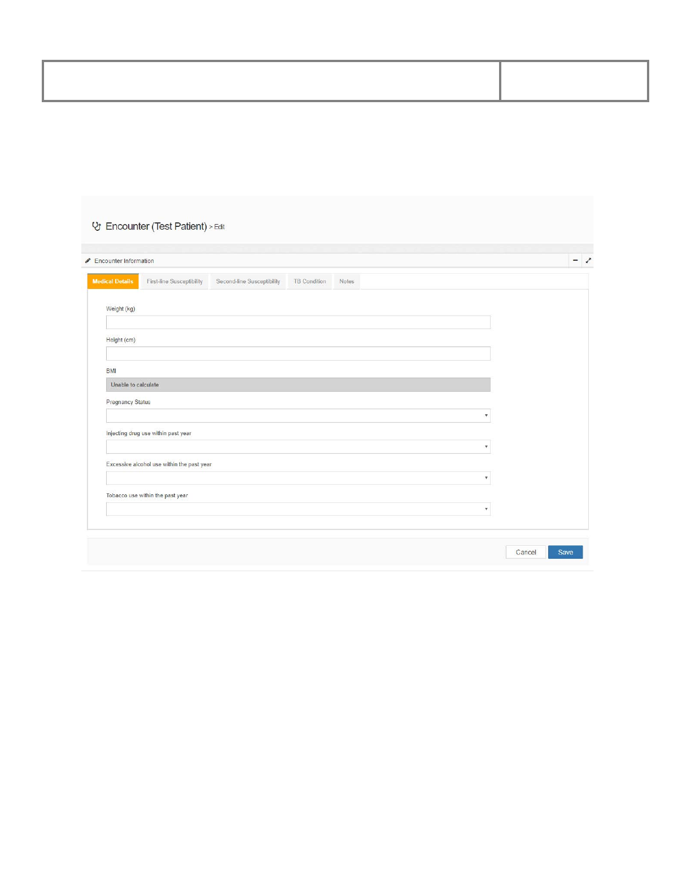691x894 pixels.
Task: Open Tobacco use dropdown
Action: 298,509
